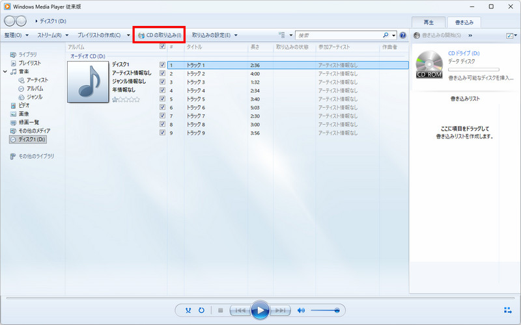
Task: Uncheck the checkbox for トラック 2
Action: tap(162, 73)
